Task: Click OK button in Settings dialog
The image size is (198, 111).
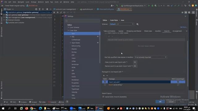Action: (x=160, y=102)
